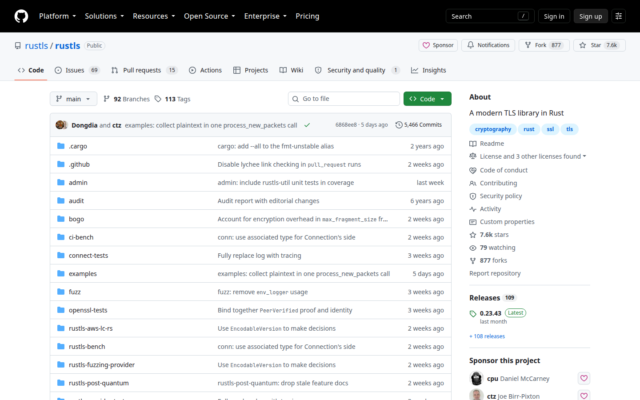Select the Code tab
Viewport: 640px width, 400px height.
click(x=31, y=70)
